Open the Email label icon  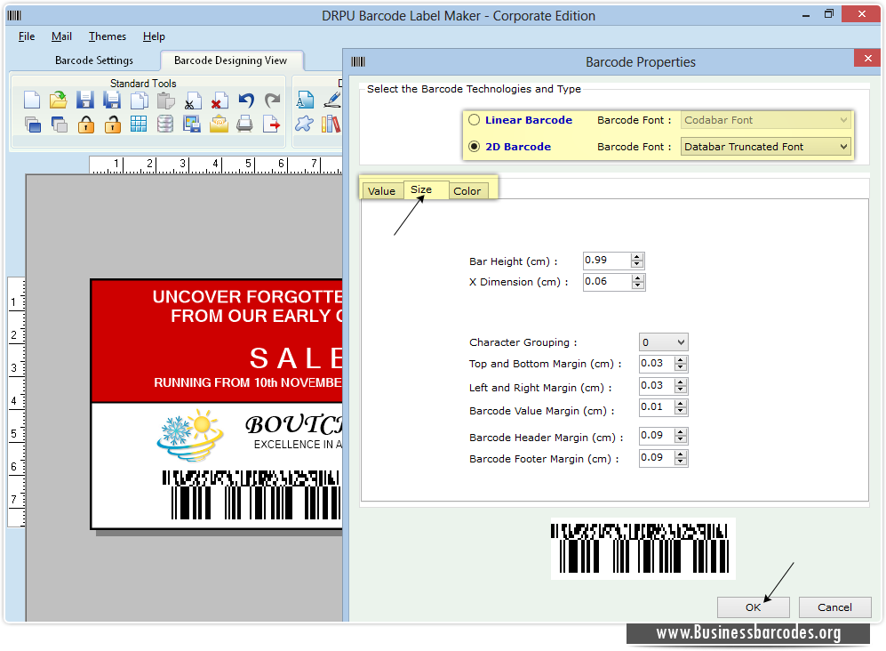click(218, 124)
